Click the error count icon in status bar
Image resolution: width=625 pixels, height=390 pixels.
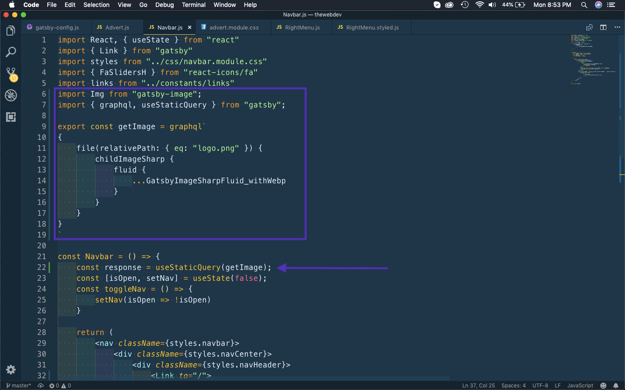point(54,386)
